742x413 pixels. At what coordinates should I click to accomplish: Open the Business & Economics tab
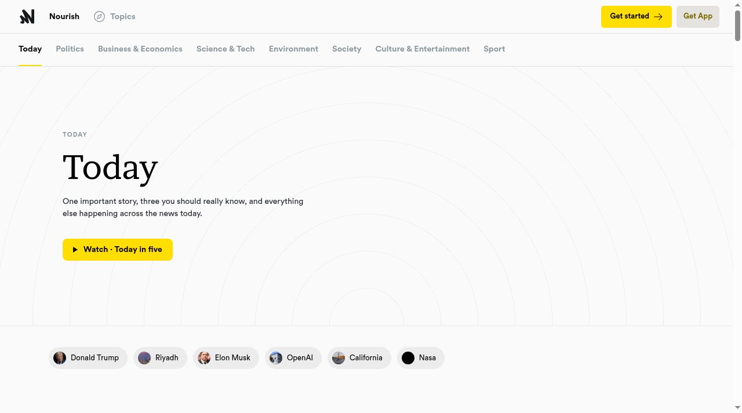(140, 49)
